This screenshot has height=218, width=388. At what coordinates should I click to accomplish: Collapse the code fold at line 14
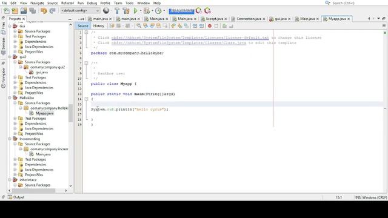(86, 99)
